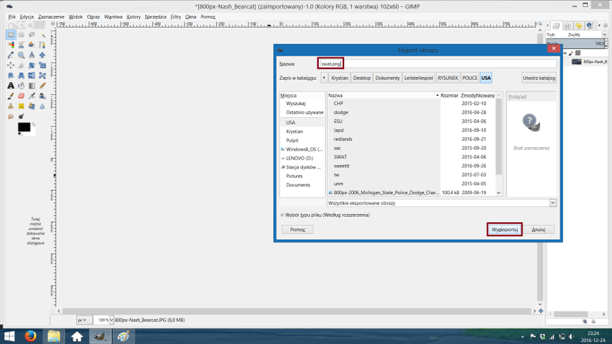The width and height of the screenshot is (612, 344).
Task: Select the Ink tool
Action: 42,96
